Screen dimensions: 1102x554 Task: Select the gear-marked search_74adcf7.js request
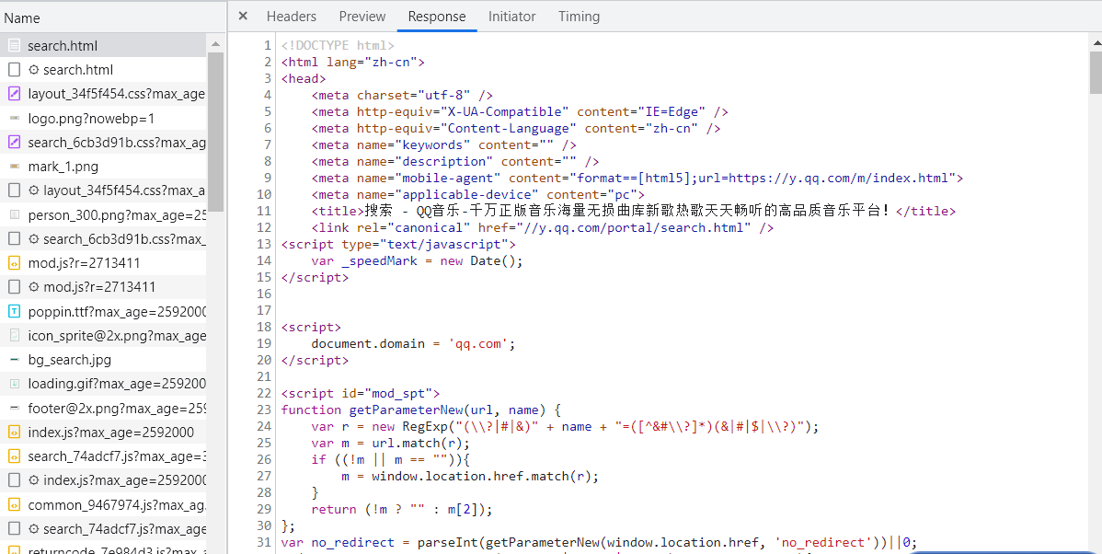[x=103, y=528]
